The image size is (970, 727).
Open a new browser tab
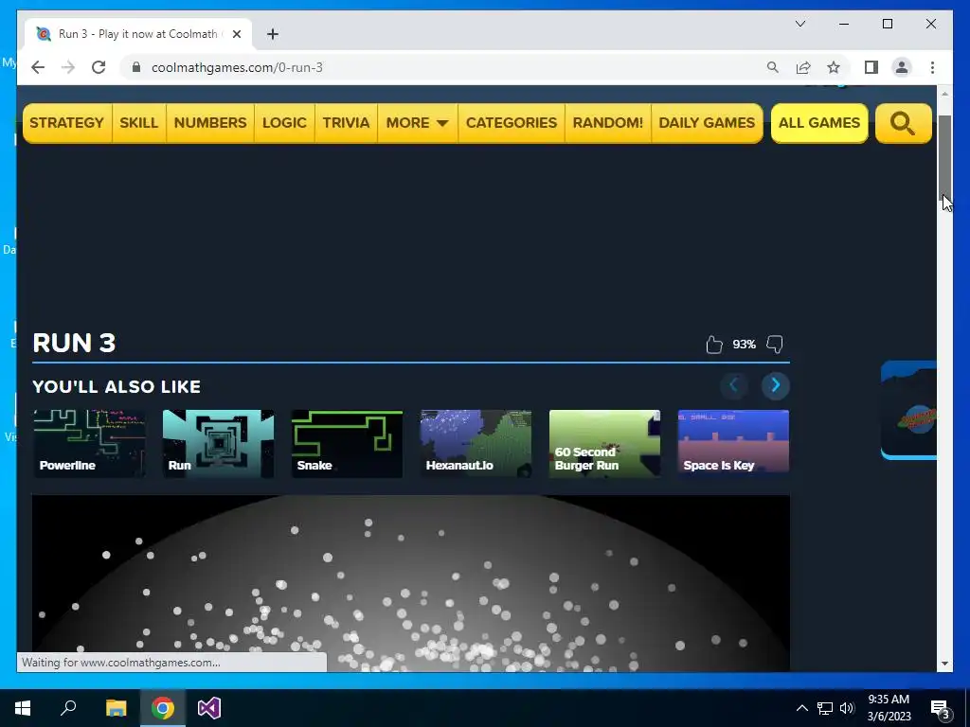[273, 34]
